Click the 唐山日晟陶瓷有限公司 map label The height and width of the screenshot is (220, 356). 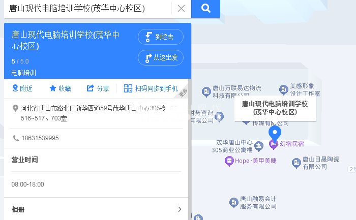point(320,163)
